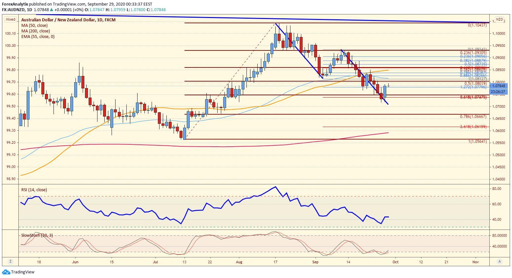Click the 2.618(1.06159) extension label
Viewport: 512px width, 278px height.
click(473, 126)
